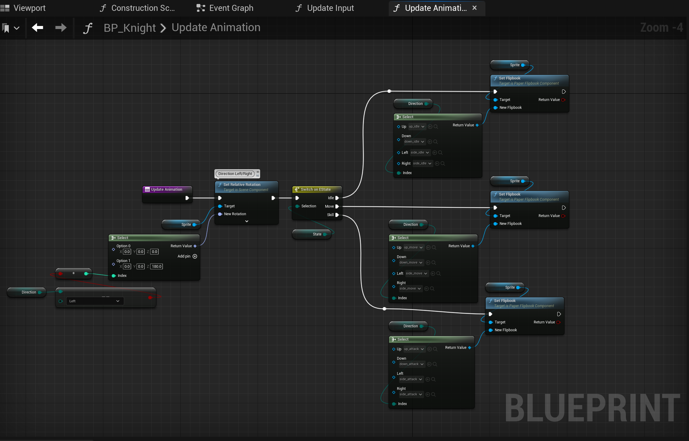Open the Left side_idle flipbook dropdown
Screen dimensions: 689x441
pos(420,153)
